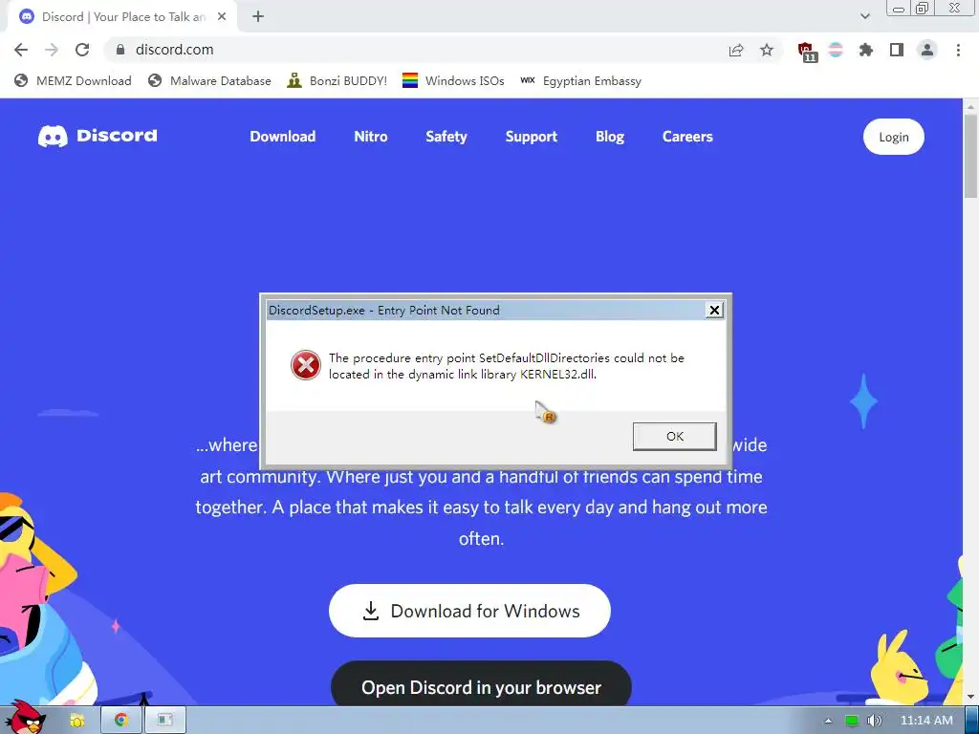The height and width of the screenshot is (734, 979).
Task: Open the Chrome profile avatar
Action: coord(927,50)
